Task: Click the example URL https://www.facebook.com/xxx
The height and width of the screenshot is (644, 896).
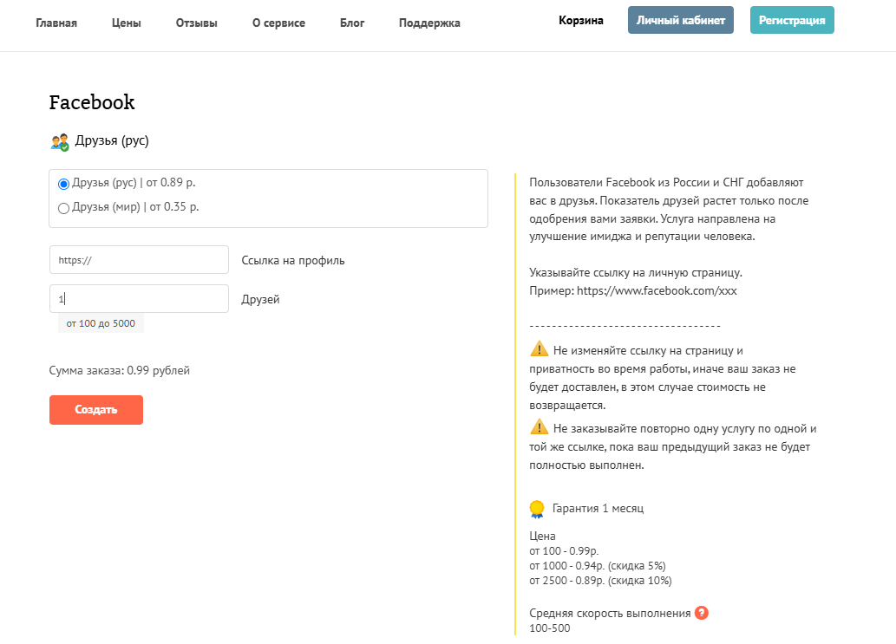Action: (x=657, y=290)
